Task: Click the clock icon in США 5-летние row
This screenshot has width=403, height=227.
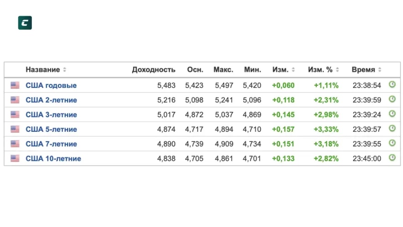Action: [x=392, y=129]
